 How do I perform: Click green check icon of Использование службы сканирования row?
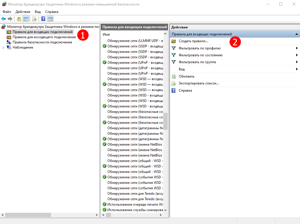click(105, 210)
